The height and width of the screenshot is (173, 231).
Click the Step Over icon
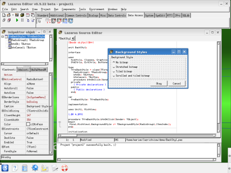coord(33,20)
